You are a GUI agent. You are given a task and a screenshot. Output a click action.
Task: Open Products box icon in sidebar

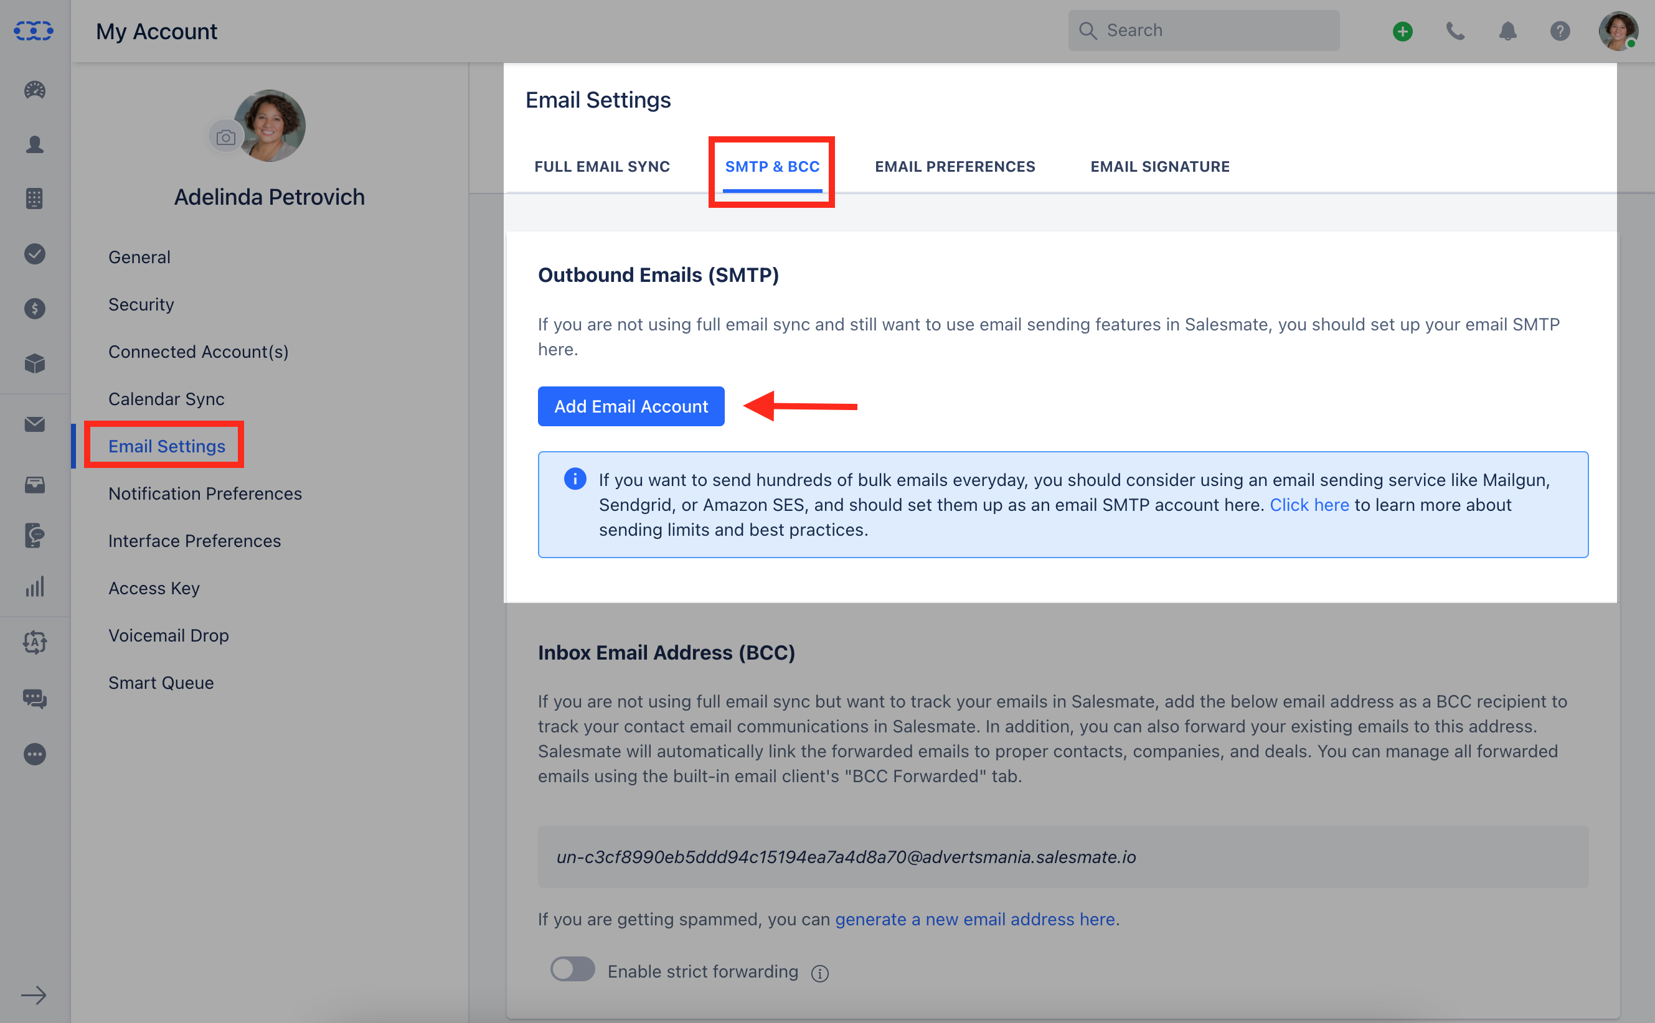[x=34, y=363]
